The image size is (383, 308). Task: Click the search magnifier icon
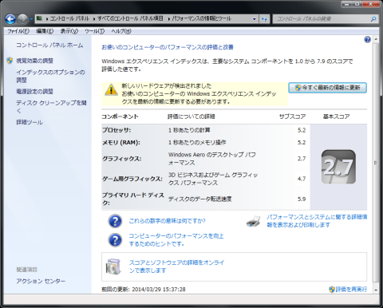point(373,19)
